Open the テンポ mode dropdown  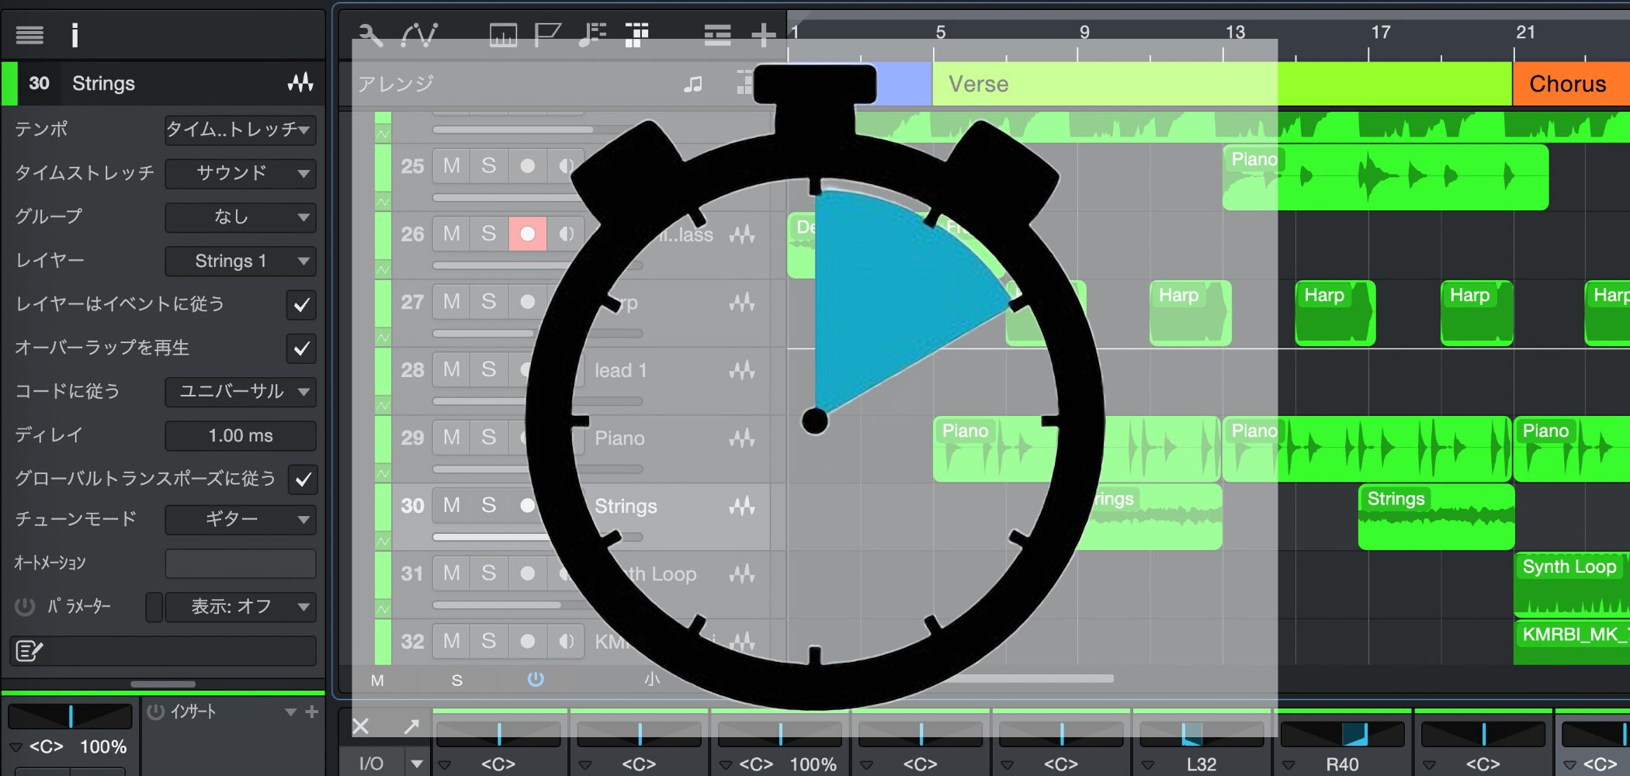241,130
